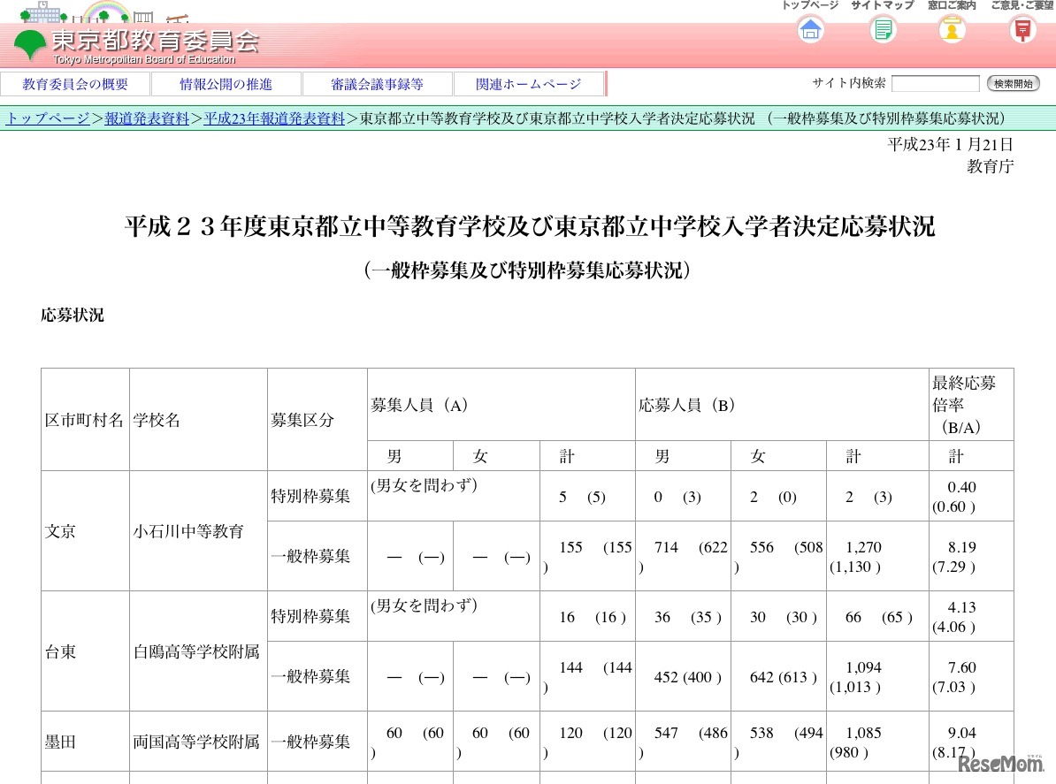Click inside the サイト内検索 search box
This screenshot has height=784, width=1056.
[935, 83]
